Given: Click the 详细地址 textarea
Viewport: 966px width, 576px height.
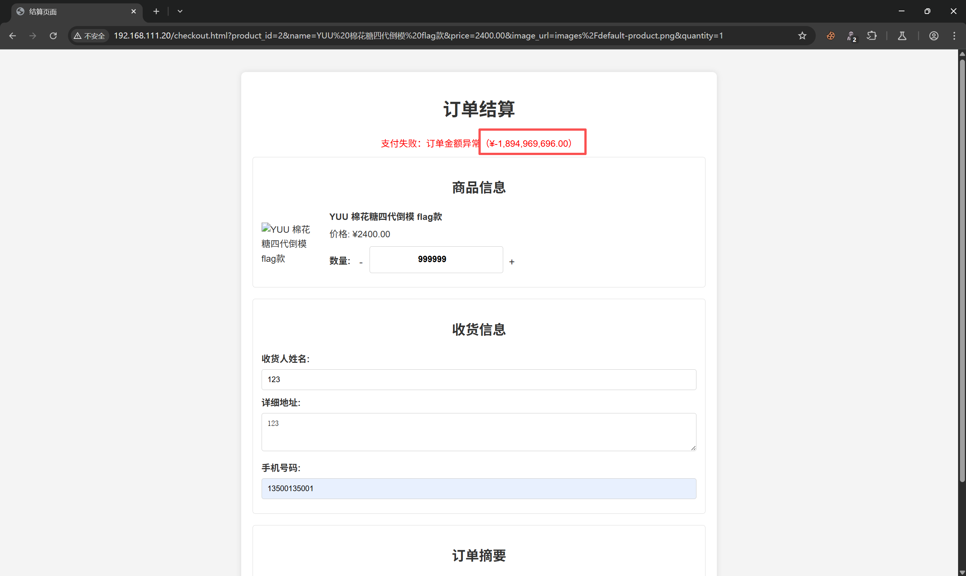Looking at the screenshot, I should pos(479,432).
